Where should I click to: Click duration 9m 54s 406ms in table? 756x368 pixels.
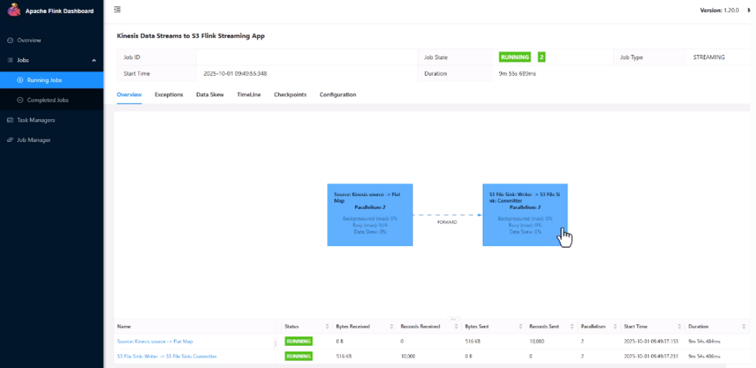[705, 356]
